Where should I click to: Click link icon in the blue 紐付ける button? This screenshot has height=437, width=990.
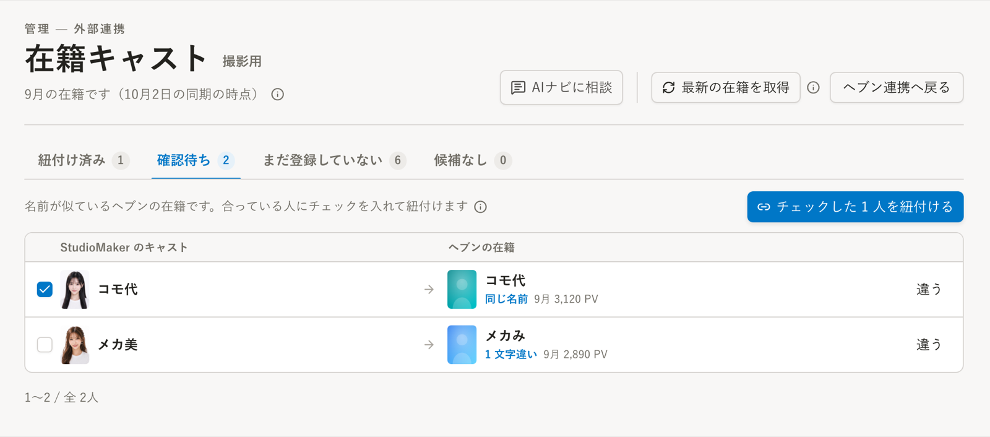point(764,207)
